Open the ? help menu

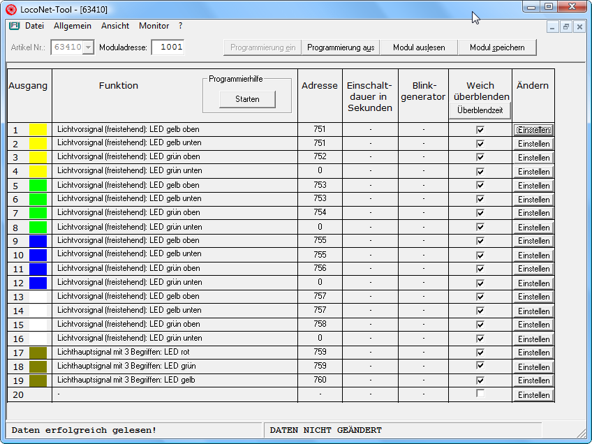[181, 26]
